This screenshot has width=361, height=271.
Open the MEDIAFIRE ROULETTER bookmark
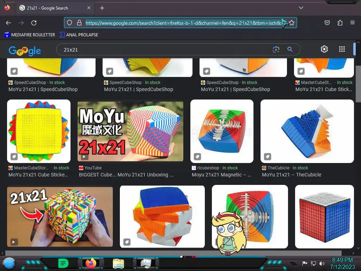point(30,35)
